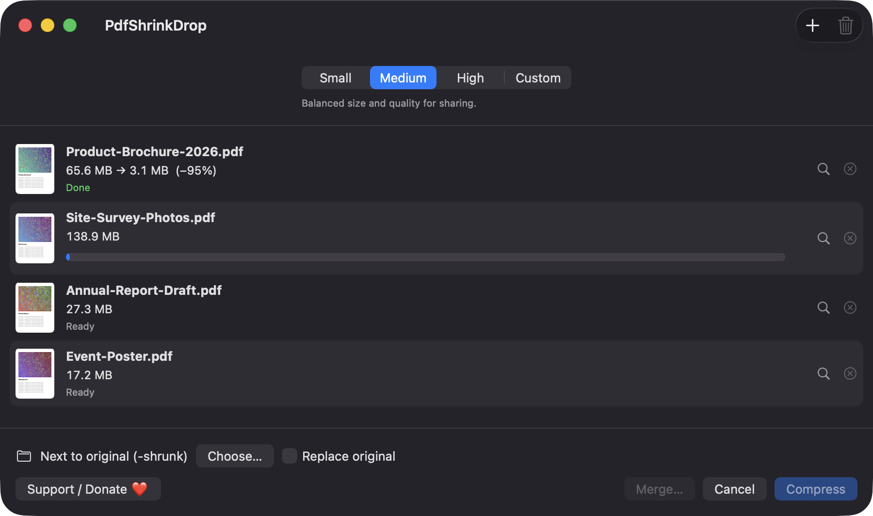Remove Annual-Report-Draft.pdf from the list
873x516 pixels.
(x=850, y=307)
